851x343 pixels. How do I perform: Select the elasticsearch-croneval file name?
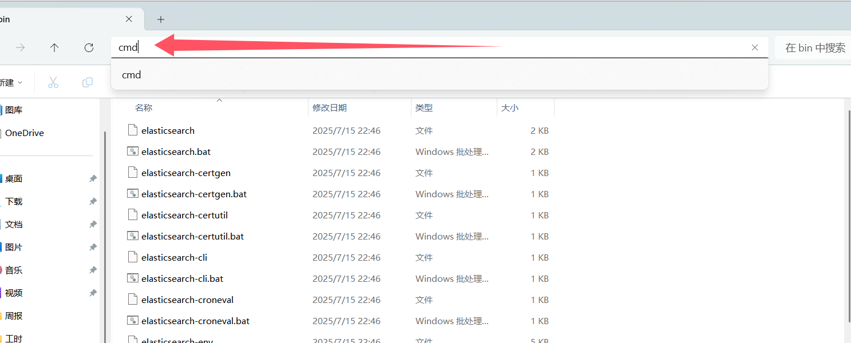coord(187,300)
